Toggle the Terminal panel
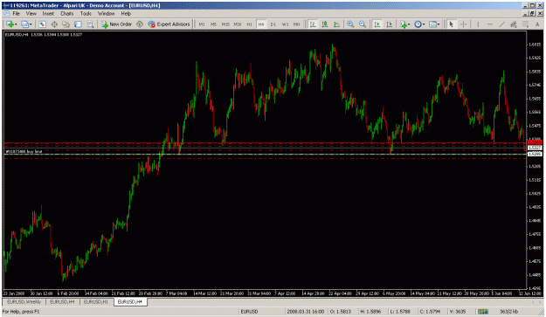The height and width of the screenshot is (317, 546). (78, 24)
